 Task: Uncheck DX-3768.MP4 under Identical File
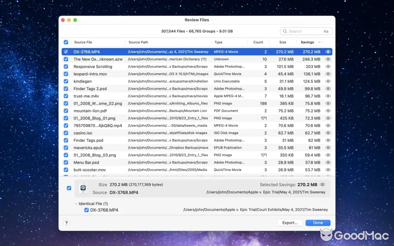click(x=86, y=210)
